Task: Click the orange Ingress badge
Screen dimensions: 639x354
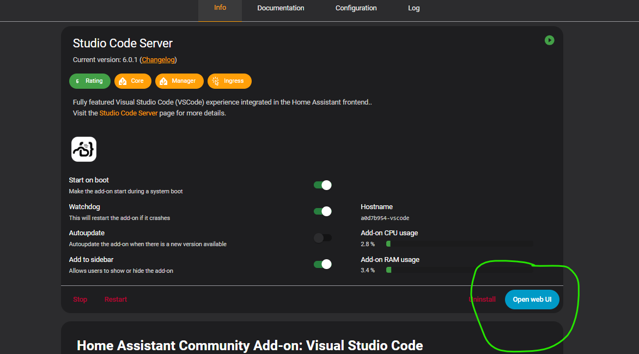Action: (229, 81)
